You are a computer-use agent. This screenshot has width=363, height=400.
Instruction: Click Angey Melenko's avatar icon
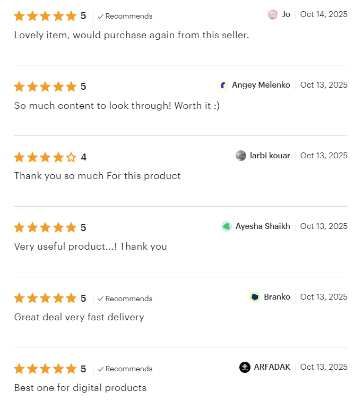(223, 85)
